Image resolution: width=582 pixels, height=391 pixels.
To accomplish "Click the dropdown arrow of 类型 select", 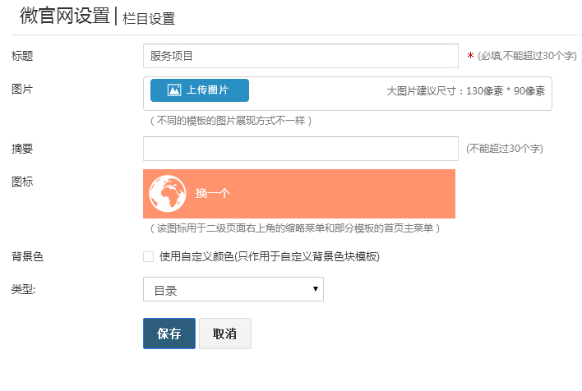I will point(316,288).
